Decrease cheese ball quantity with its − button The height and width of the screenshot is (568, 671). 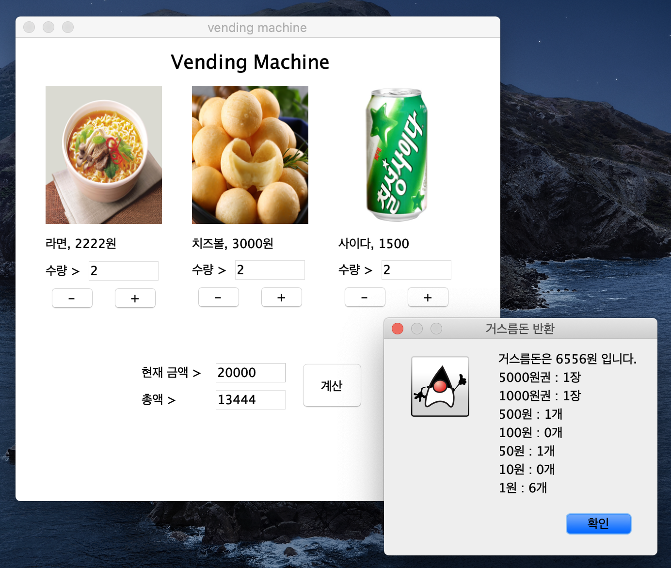(218, 297)
